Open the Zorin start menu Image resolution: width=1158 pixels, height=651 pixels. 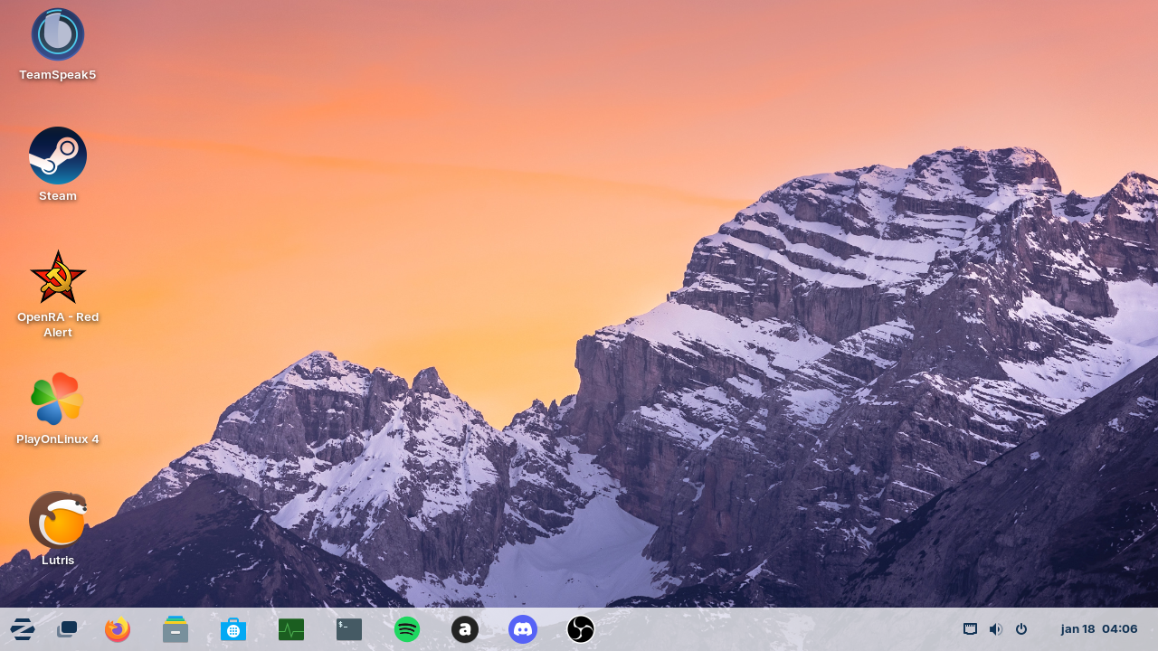[23, 629]
